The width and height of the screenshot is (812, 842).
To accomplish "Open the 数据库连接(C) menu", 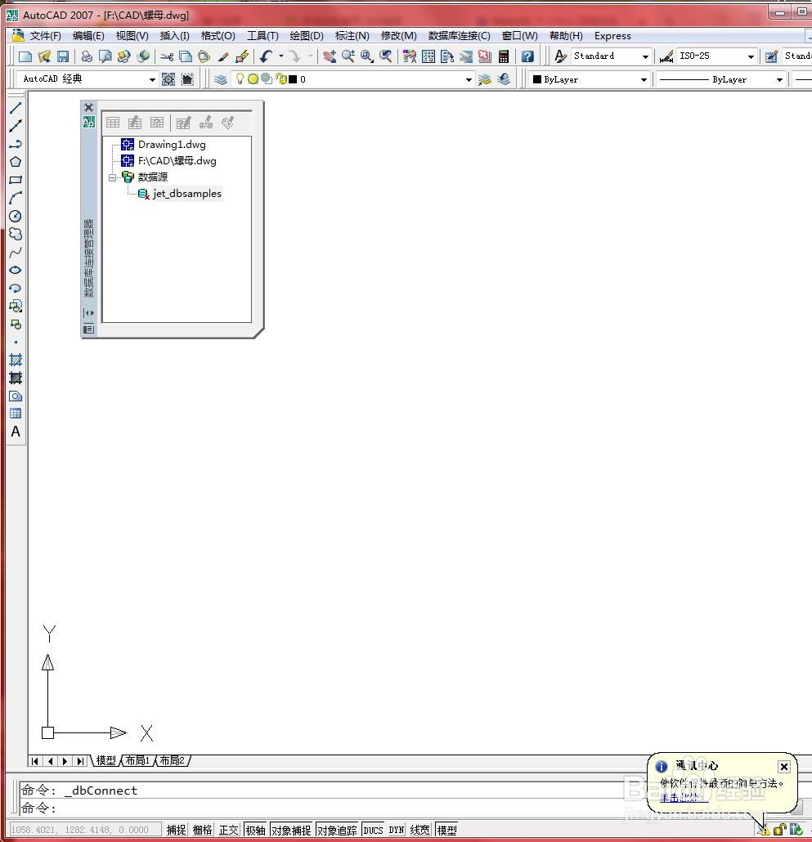I will coord(460,36).
